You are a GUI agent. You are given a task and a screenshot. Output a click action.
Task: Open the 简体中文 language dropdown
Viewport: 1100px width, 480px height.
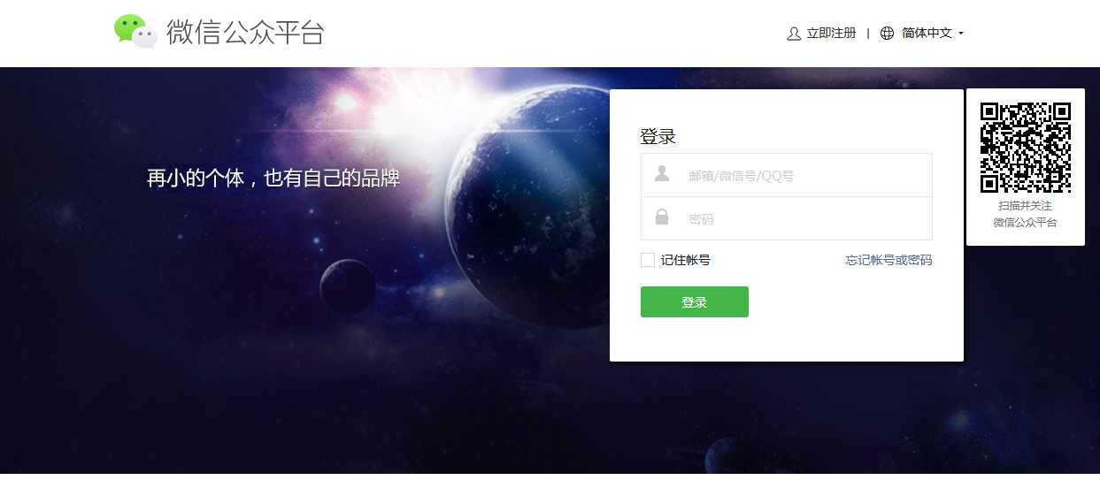tap(927, 34)
